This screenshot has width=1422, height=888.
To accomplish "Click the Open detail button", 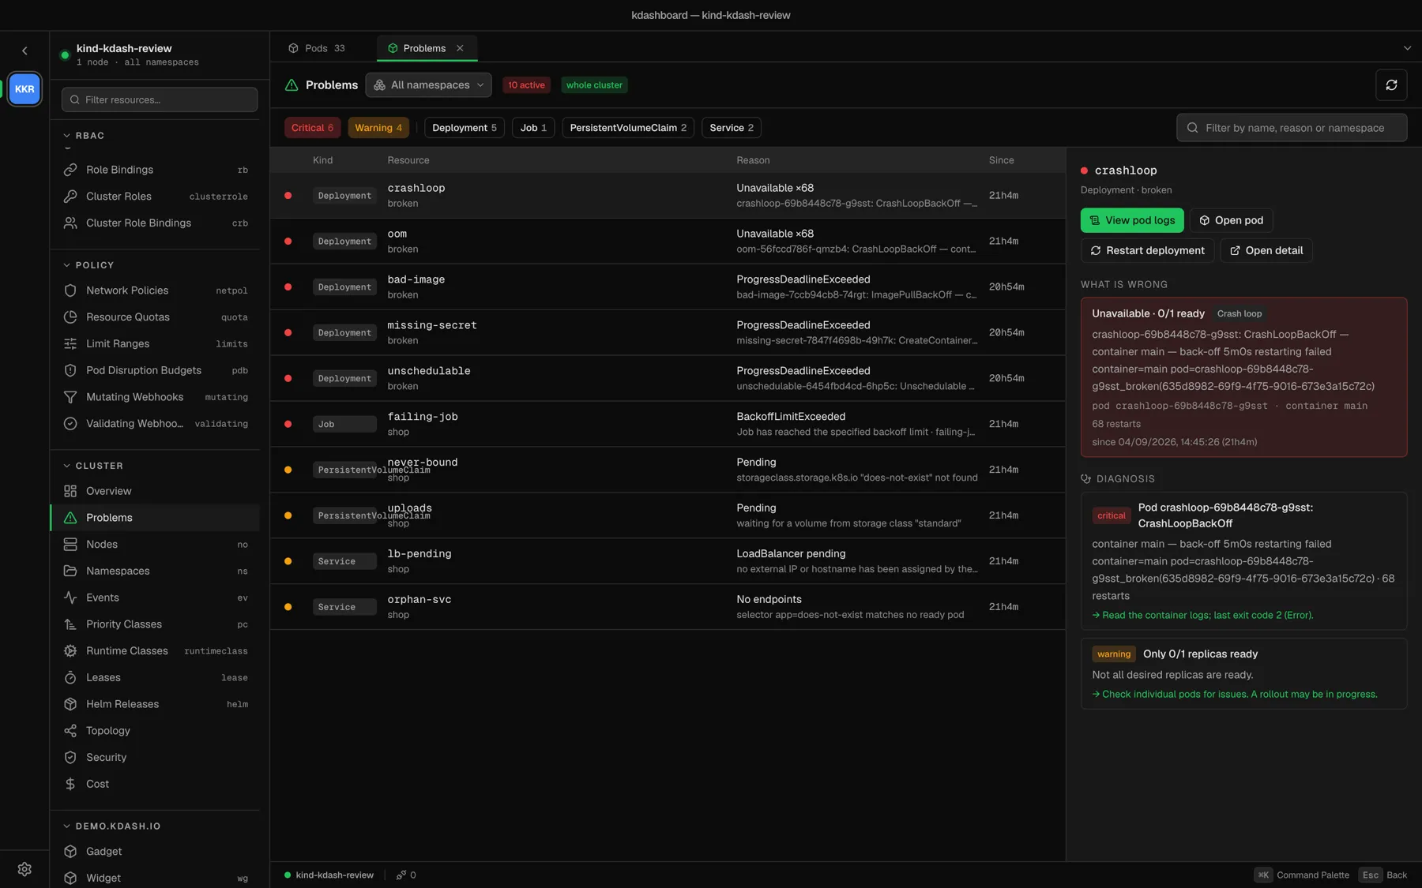I will [1266, 250].
